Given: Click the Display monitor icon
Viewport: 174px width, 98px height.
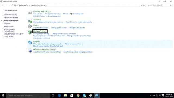Looking at the screenshot, I should tap(30, 42).
